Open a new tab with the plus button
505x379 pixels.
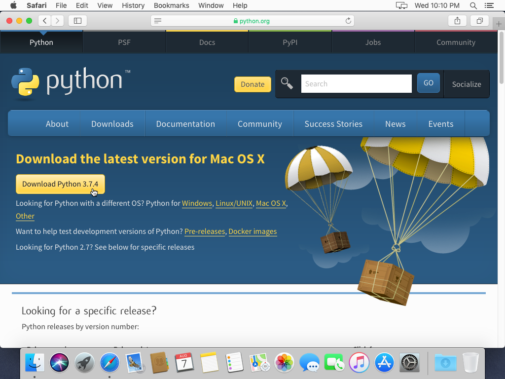(x=499, y=24)
